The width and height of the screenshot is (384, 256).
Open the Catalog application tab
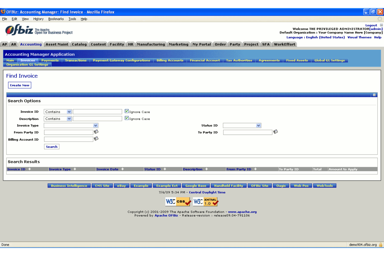[x=79, y=44]
